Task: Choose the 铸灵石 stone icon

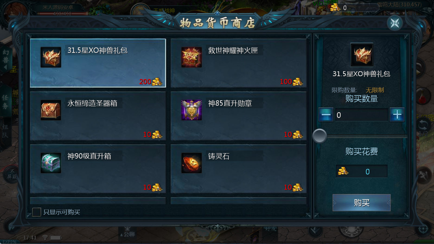Action: 192,163
